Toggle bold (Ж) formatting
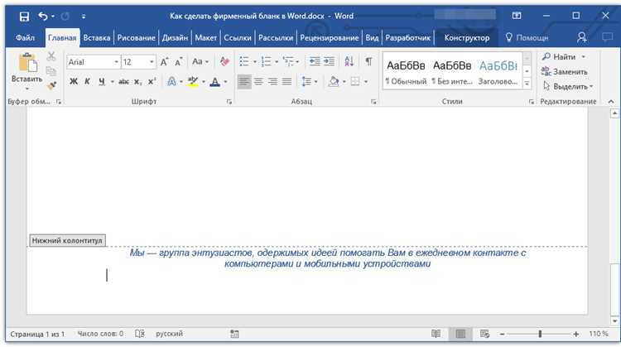This screenshot has width=621, height=347. click(74, 82)
